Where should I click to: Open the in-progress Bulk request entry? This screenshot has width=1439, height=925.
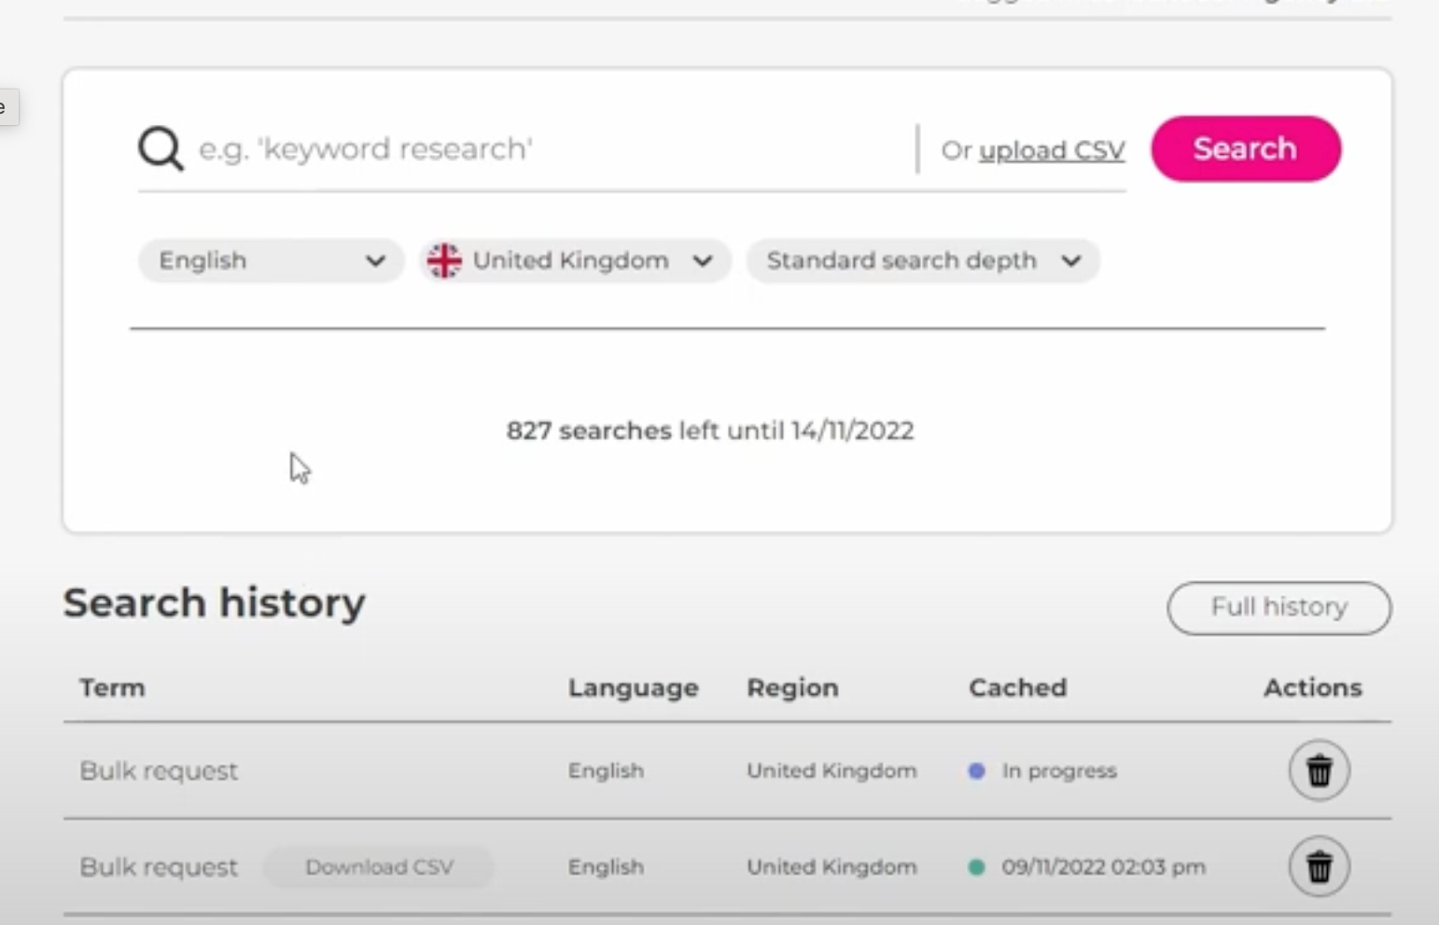[x=159, y=771]
